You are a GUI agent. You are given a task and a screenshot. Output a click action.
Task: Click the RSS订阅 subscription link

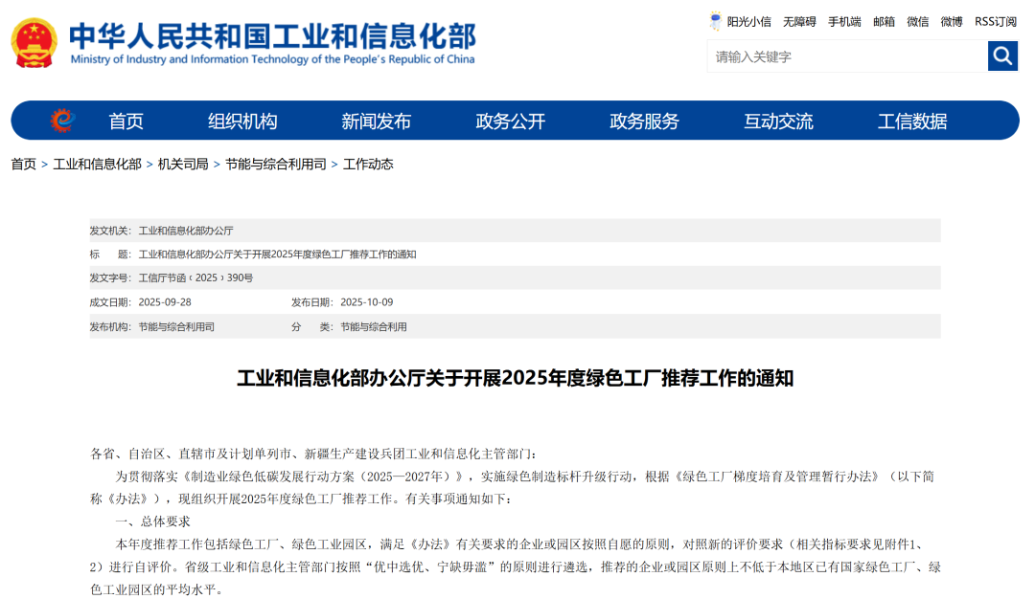(994, 20)
